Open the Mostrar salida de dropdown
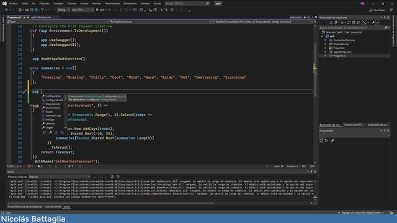Image resolution: width=397 pixels, height=223 pixels. coord(60,177)
